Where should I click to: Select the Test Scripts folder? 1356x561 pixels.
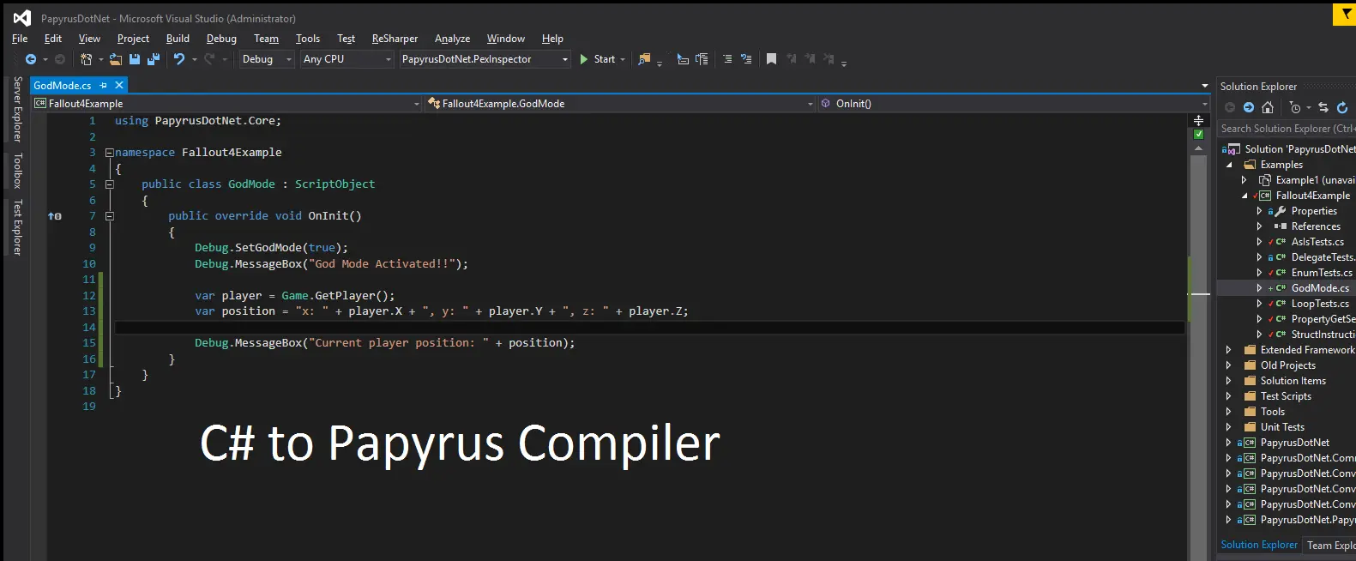tap(1286, 396)
